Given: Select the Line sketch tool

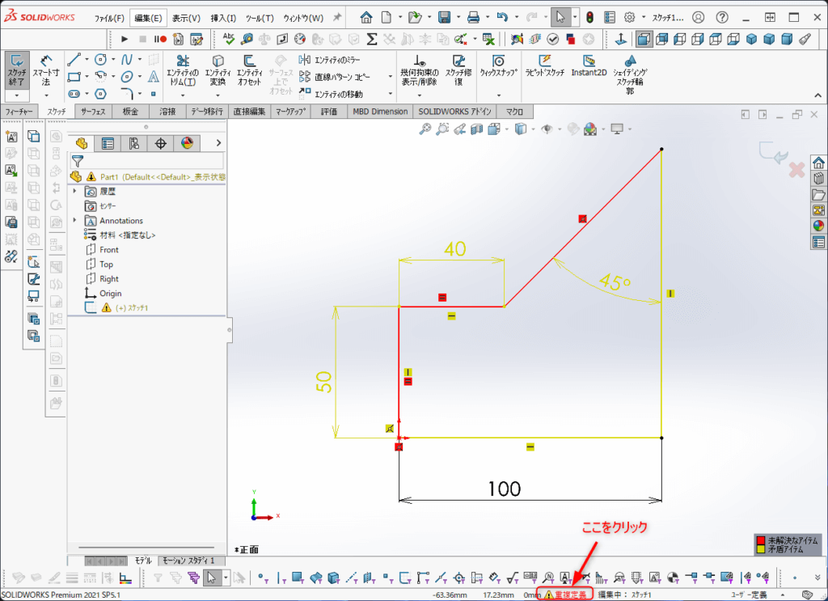Looking at the screenshot, I should [x=74, y=60].
